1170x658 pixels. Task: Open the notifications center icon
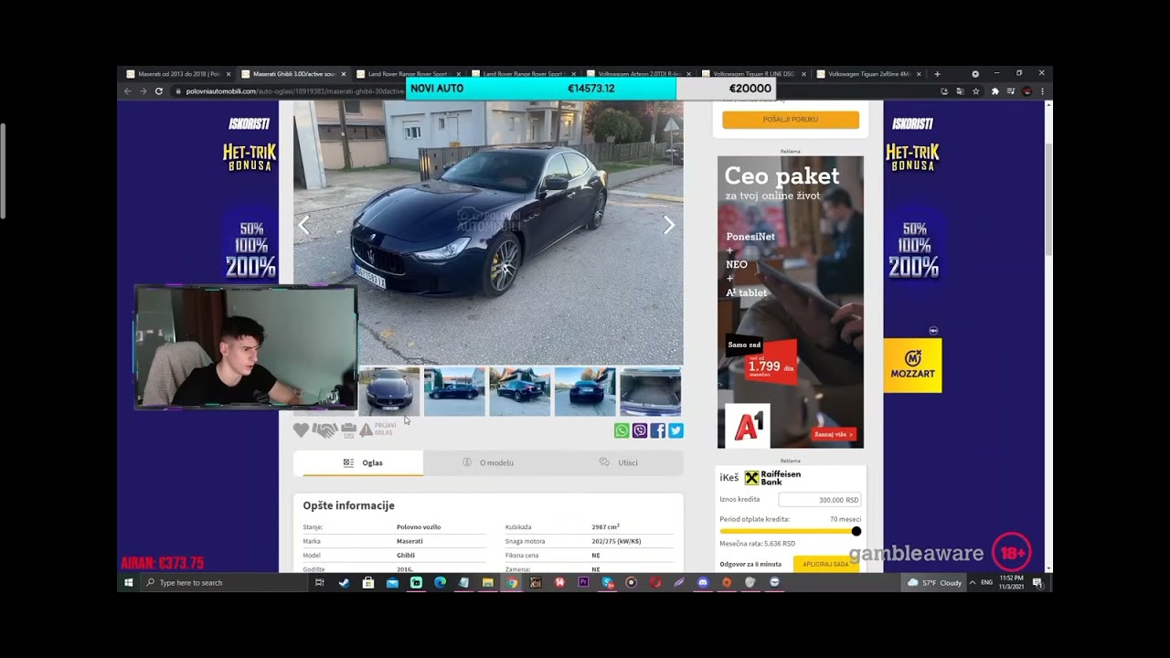[x=1037, y=582]
